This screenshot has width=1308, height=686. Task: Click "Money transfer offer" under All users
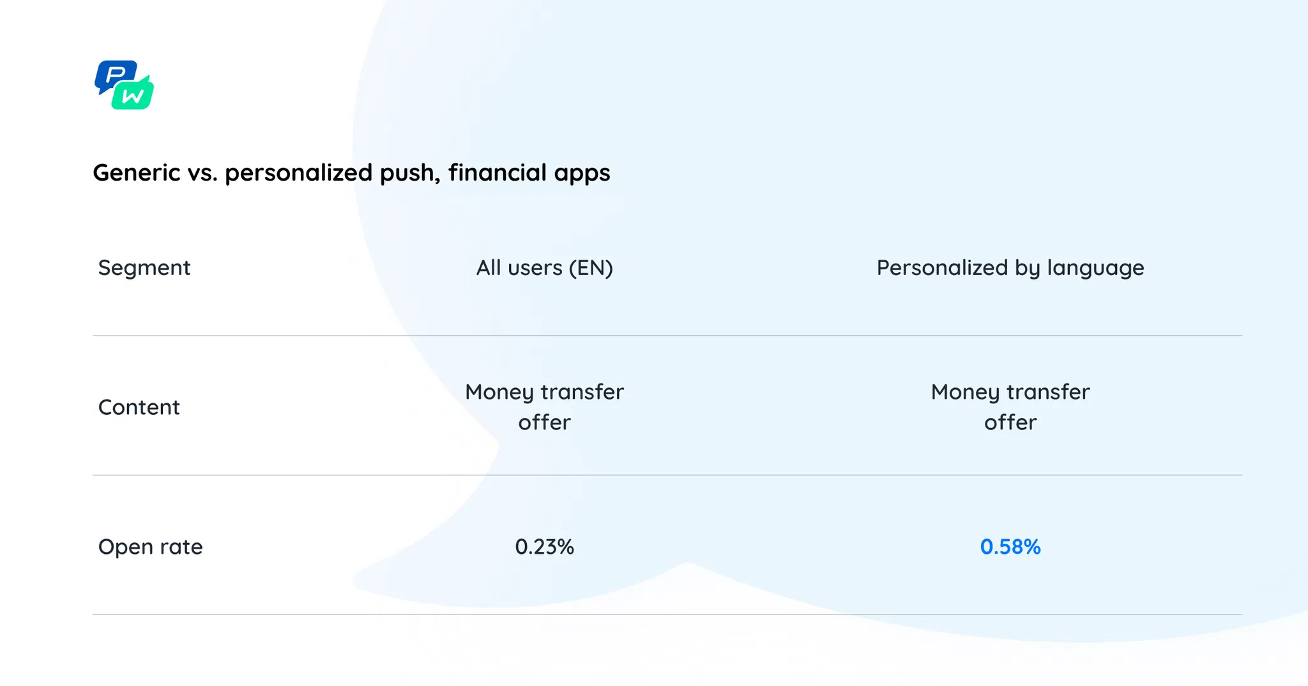pos(544,407)
